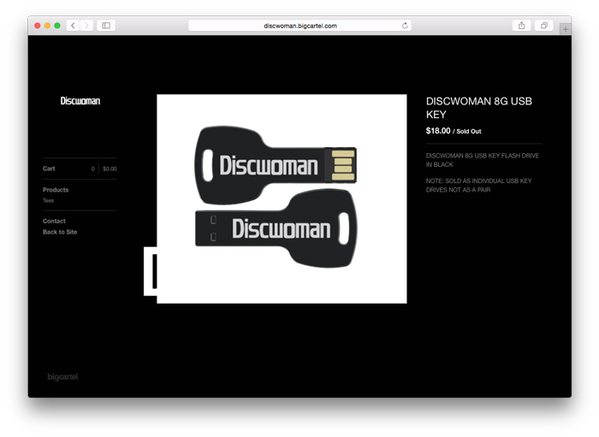Minimize the window with yellow button

[47, 26]
